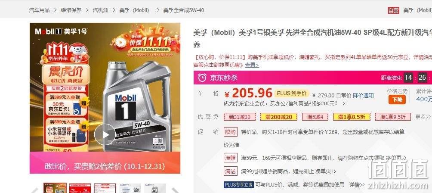Viewport: 432px width, 193px height.
Task: Select the first product thumbnail
Action: (x=55, y=188)
